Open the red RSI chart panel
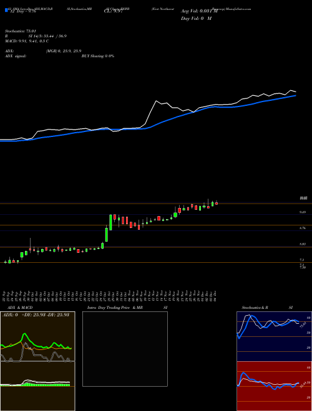312x411 pixels. [x=274, y=386]
